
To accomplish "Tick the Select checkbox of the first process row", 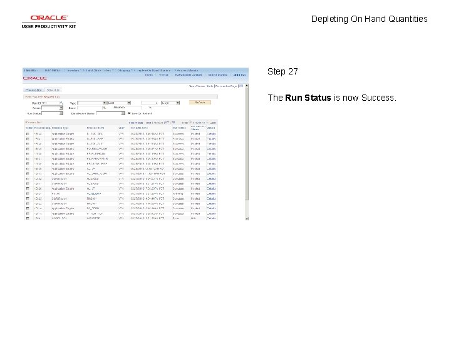I will tap(28, 134).
